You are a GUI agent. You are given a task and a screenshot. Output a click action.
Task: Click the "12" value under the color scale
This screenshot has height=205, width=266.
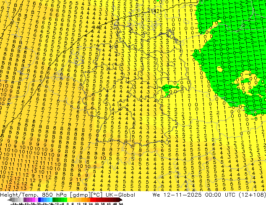79,204
